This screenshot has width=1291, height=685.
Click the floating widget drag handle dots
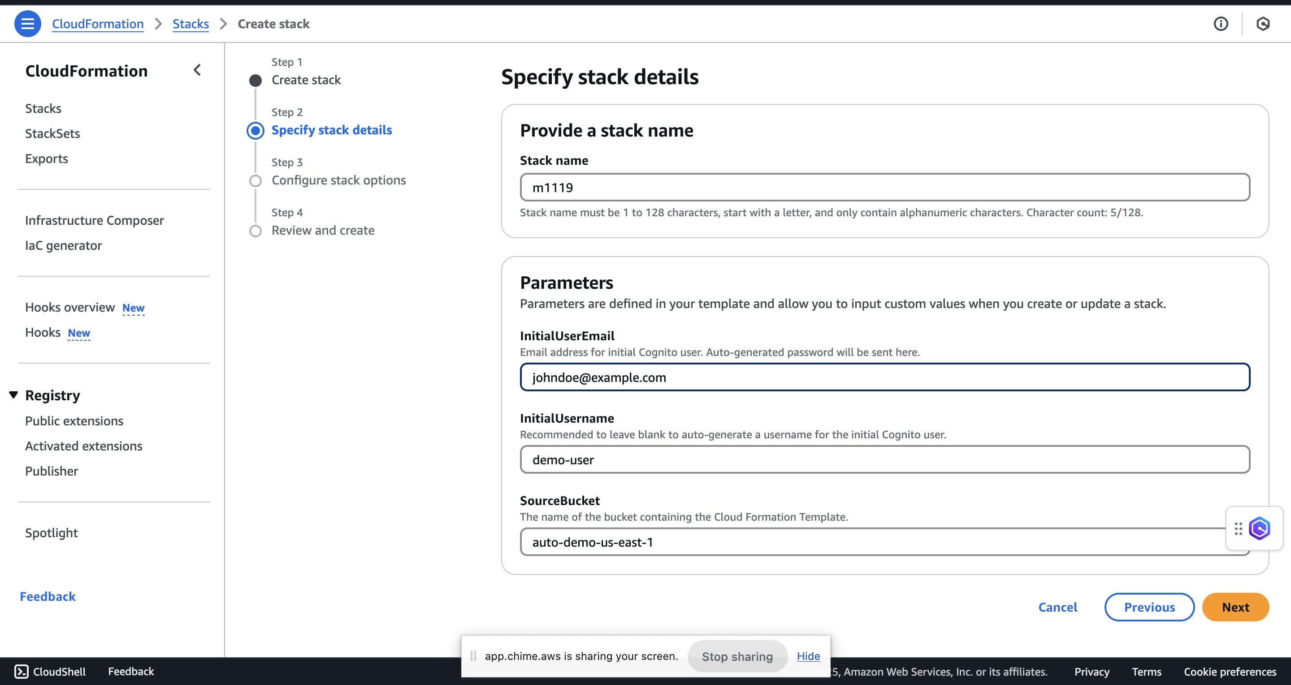[x=1239, y=528]
